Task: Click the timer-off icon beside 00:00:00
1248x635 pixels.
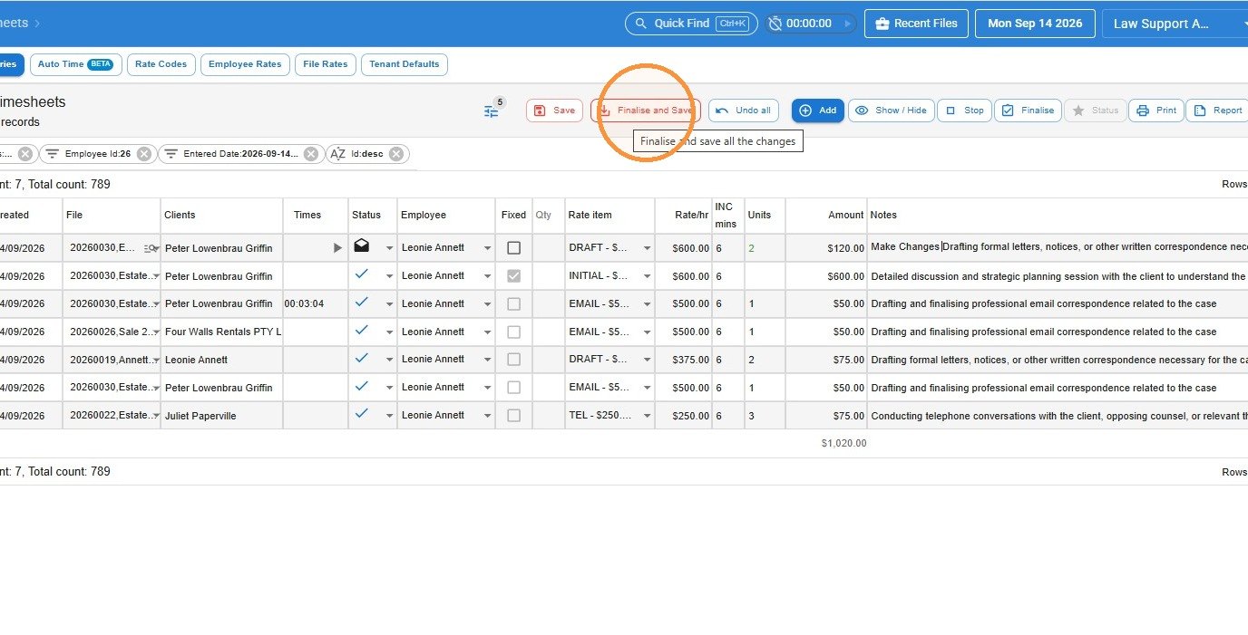Action: 775,24
